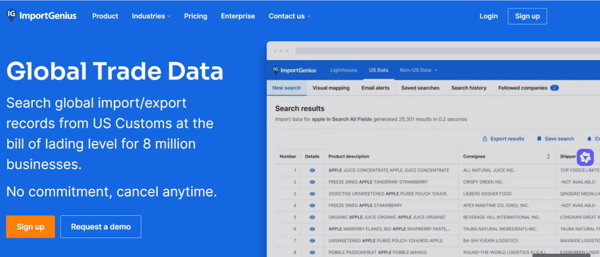The height and width of the screenshot is (257, 600).
Task: Open the New search tab
Action: coord(287,88)
